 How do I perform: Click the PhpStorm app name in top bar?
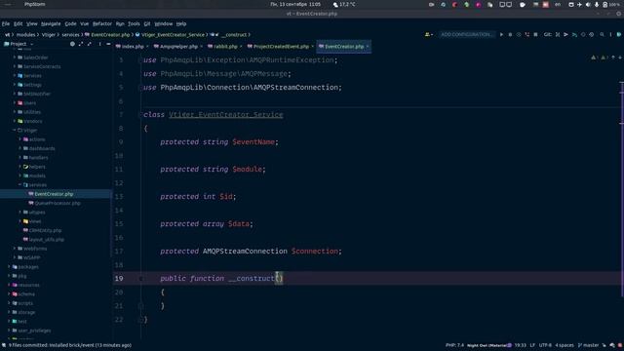click(x=35, y=4)
